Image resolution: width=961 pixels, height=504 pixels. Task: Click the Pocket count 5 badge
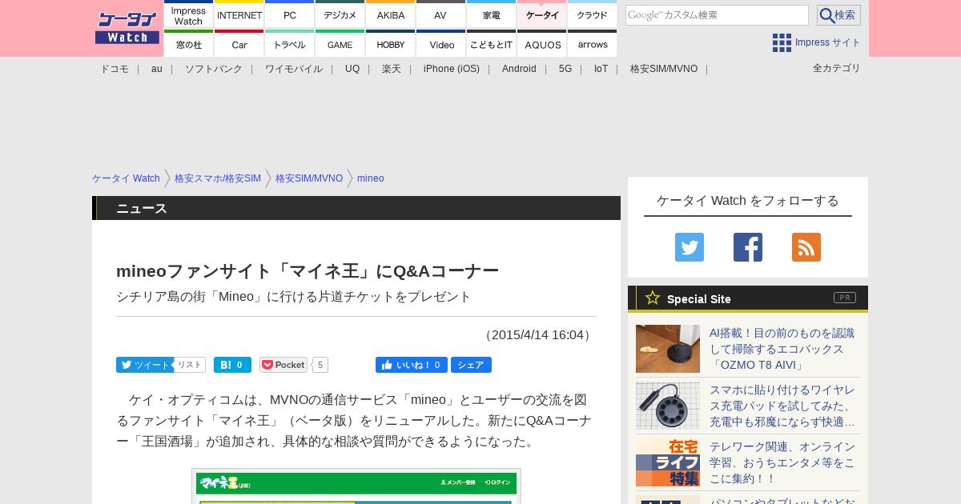[x=320, y=365]
